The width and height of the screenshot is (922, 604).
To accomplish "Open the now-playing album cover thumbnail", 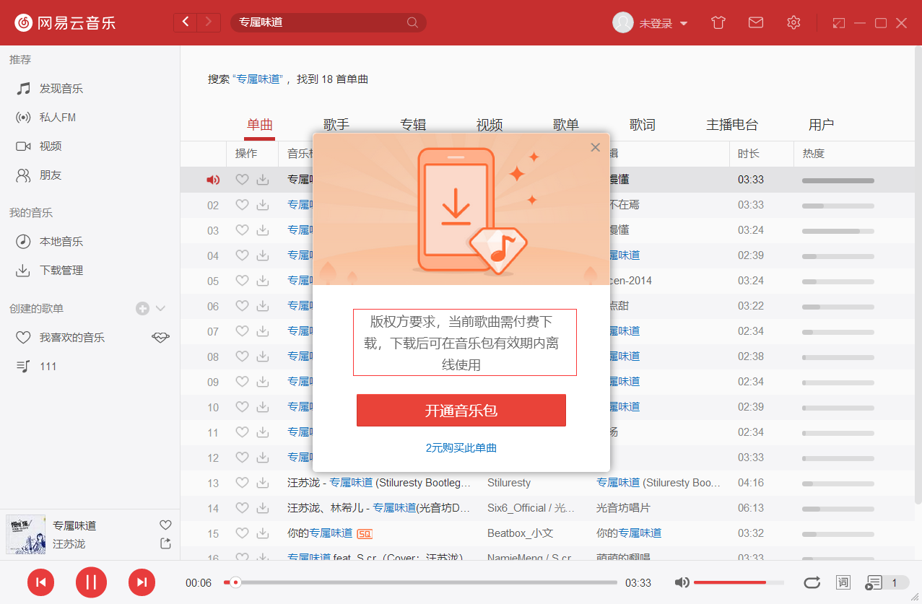I will [x=25, y=534].
